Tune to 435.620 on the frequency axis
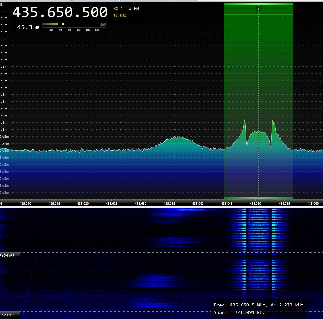The width and height of the screenshot is (323, 319). click(83, 204)
